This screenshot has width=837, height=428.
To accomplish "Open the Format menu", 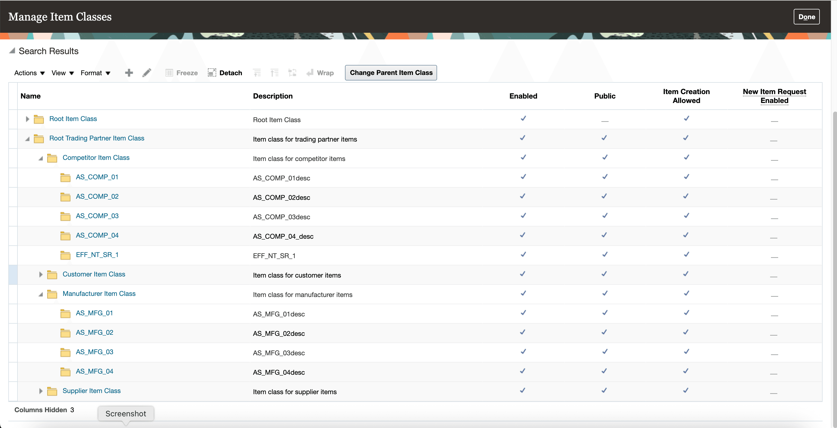I will (95, 73).
